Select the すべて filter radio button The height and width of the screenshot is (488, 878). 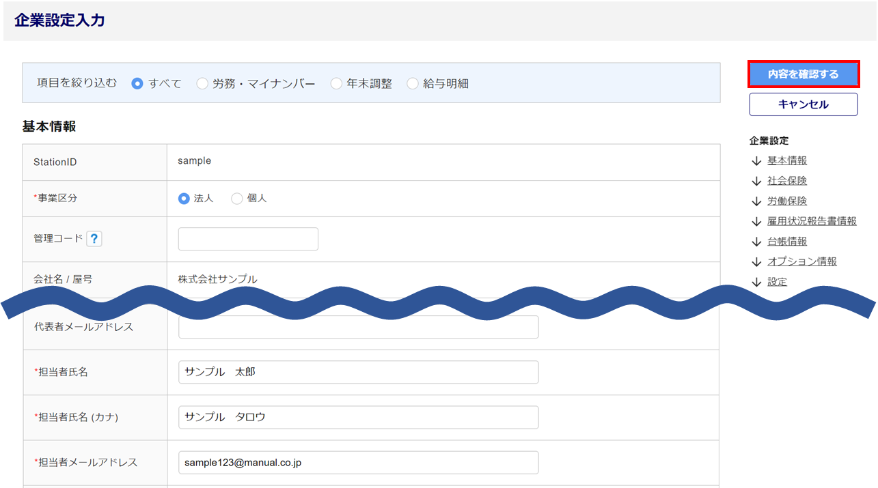[137, 84]
